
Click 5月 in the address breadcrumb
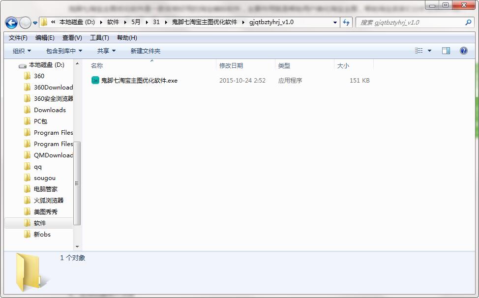pos(136,22)
